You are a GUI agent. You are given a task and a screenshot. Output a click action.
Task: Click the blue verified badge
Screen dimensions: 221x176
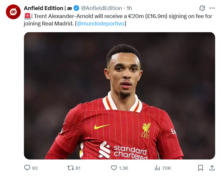pyautogui.click(x=76, y=8)
